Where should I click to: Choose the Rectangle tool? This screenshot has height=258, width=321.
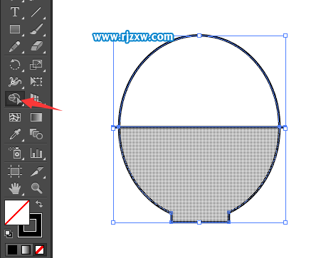coord(15,29)
